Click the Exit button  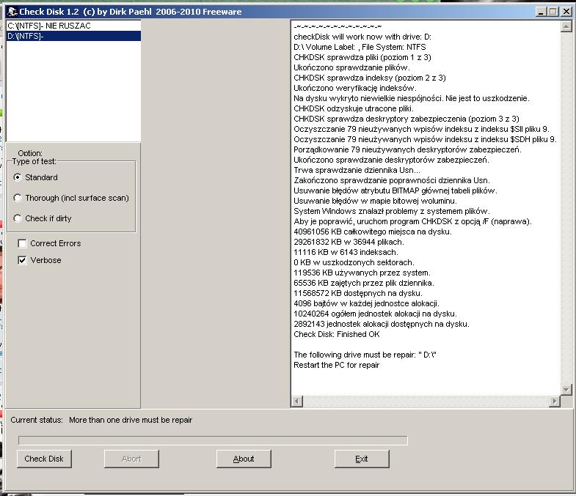(362, 459)
